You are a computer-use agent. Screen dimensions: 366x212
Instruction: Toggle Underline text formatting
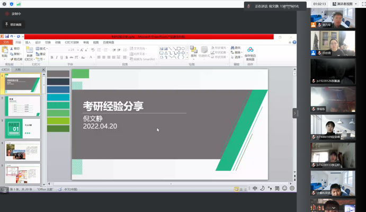pyautogui.click(x=61, y=57)
